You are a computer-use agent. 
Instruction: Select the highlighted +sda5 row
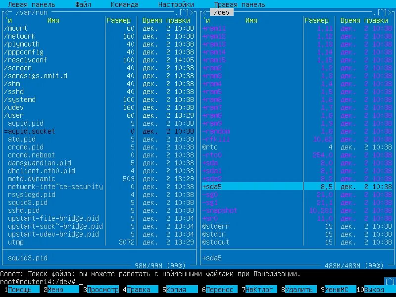point(297,187)
